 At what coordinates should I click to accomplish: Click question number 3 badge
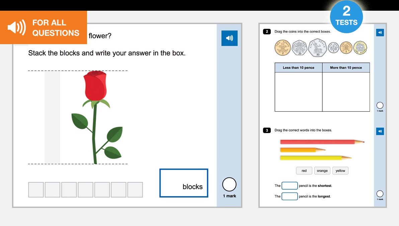[x=267, y=130]
